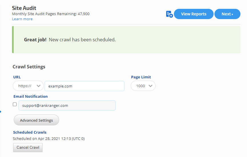The height and width of the screenshot is (157, 247).
Task: Click the support@rankranger.com email field
Action: [x=67, y=105]
